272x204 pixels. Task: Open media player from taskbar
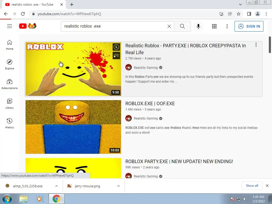tap(40, 199)
